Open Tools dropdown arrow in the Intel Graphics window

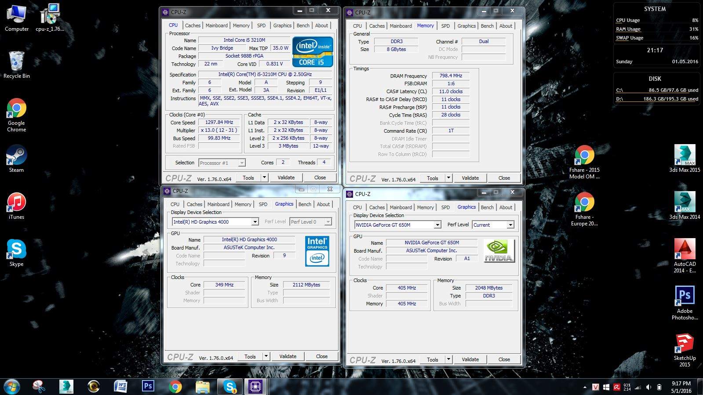tap(266, 356)
